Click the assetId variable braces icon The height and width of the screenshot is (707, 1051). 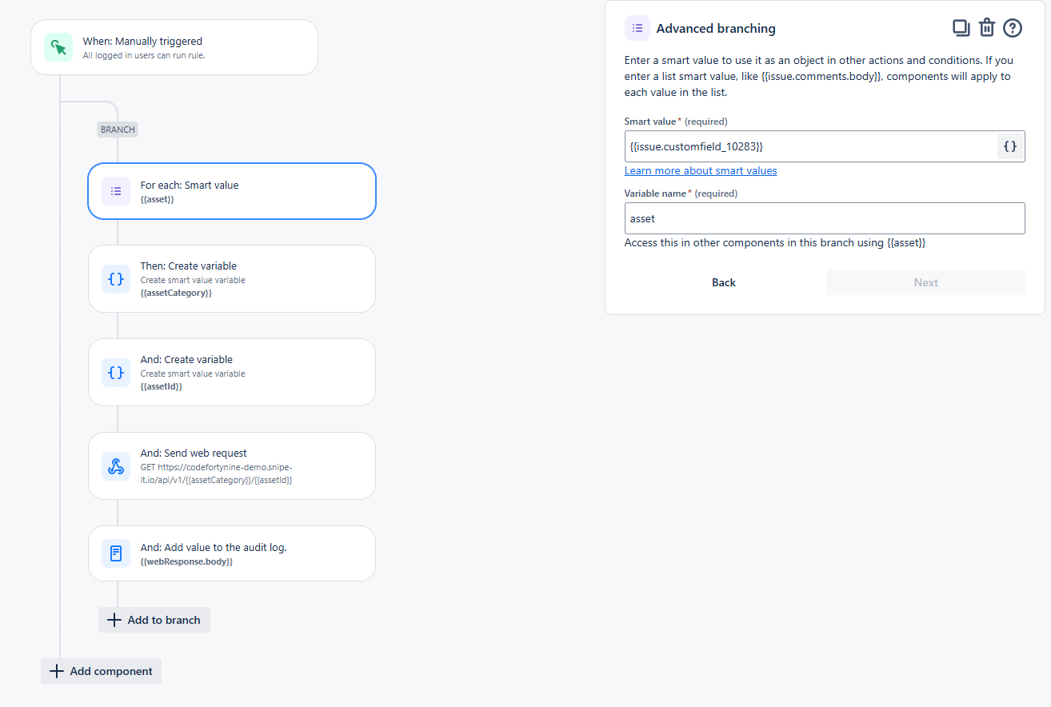tap(116, 373)
